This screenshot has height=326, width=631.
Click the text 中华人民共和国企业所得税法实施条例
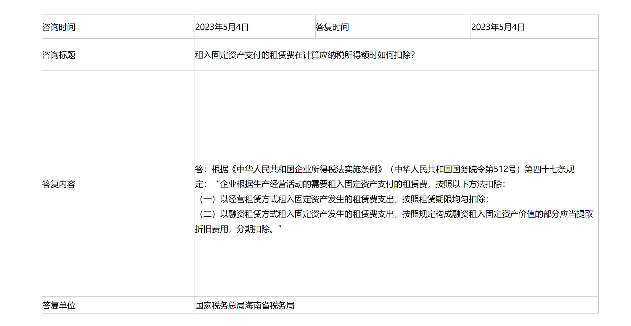306,168
